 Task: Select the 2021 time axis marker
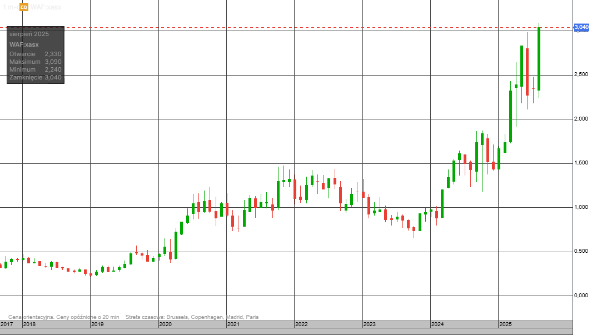click(233, 324)
